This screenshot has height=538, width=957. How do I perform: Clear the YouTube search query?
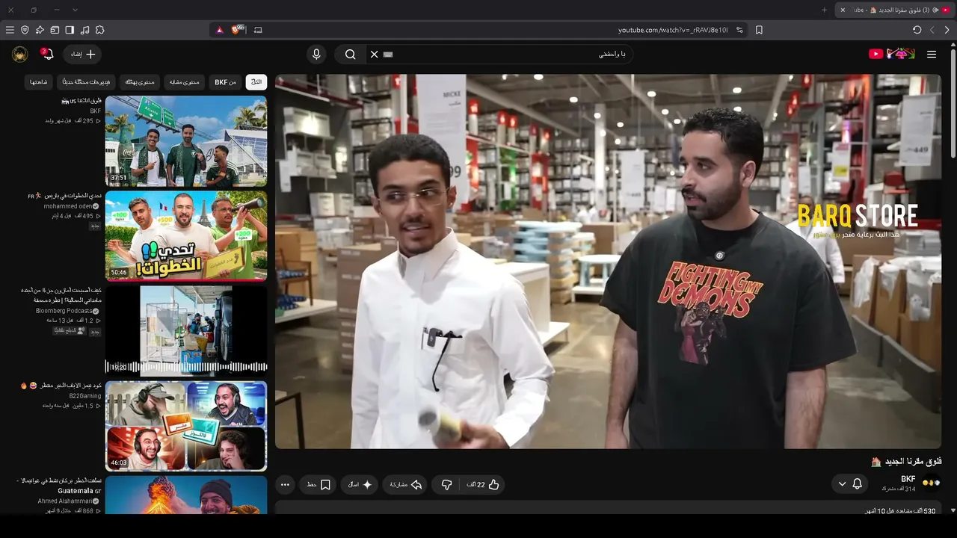point(375,54)
